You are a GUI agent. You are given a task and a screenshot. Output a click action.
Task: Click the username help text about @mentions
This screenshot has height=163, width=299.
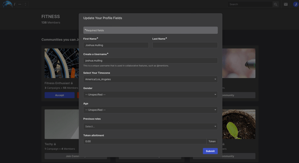pos(126,66)
